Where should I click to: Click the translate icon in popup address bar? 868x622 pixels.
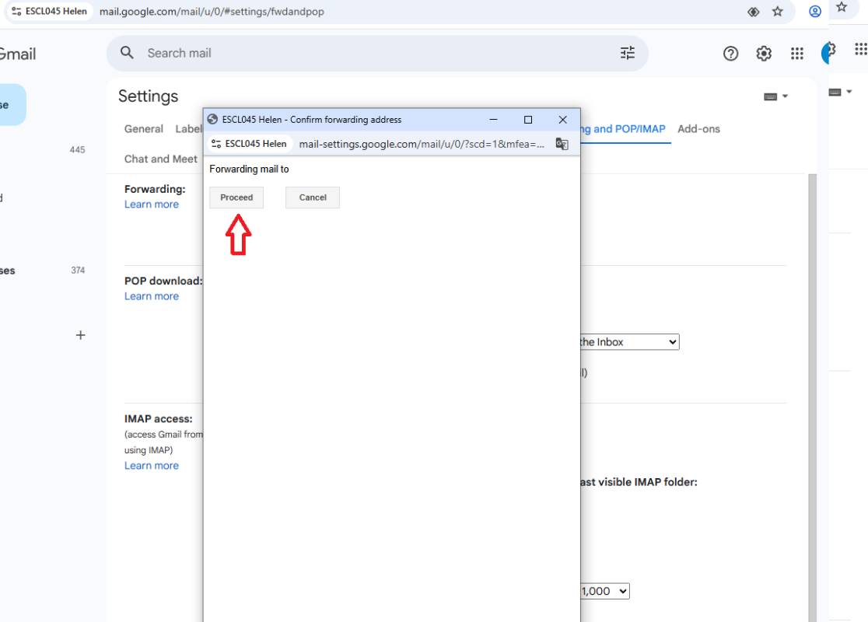click(562, 144)
